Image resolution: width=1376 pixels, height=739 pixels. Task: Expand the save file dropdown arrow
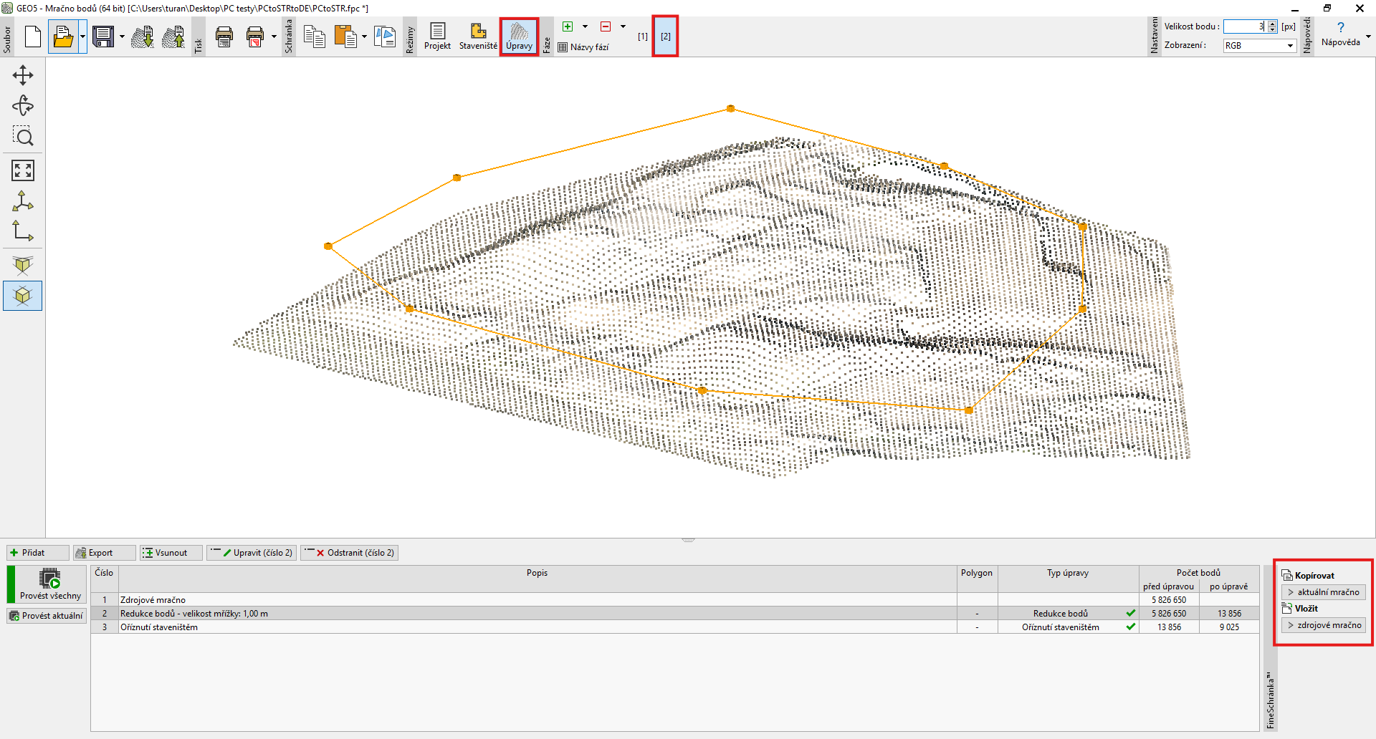(x=122, y=37)
